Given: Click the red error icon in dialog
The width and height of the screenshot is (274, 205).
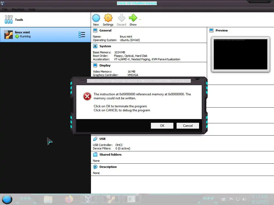Looking at the screenshot, I should click(87, 96).
